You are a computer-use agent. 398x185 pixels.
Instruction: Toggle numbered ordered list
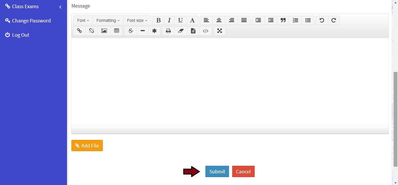295,20
